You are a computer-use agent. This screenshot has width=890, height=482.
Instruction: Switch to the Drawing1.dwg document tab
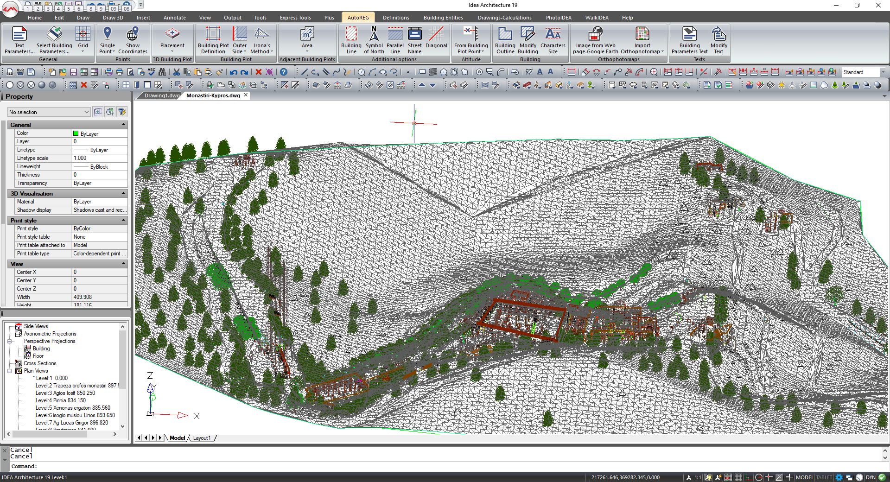[x=161, y=95]
